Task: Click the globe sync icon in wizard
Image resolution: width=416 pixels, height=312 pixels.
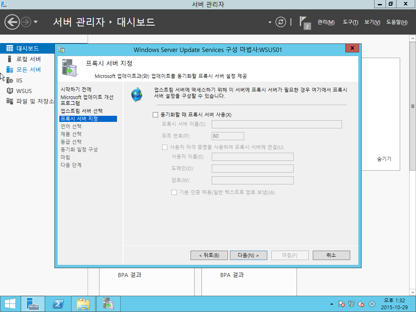Action: click(x=137, y=95)
